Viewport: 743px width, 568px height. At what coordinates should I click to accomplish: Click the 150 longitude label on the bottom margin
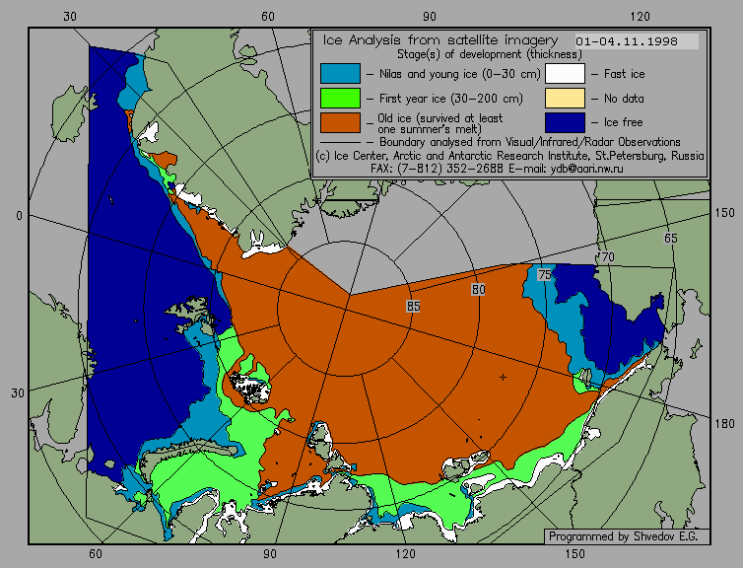coord(575,554)
